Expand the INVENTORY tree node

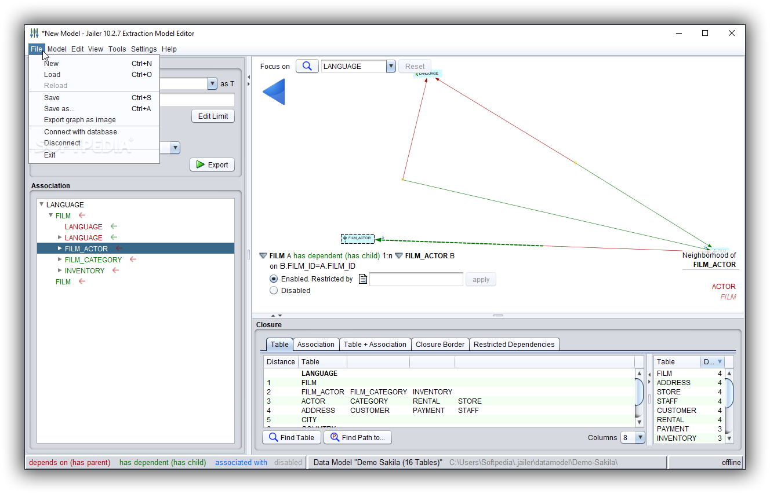pos(60,270)
